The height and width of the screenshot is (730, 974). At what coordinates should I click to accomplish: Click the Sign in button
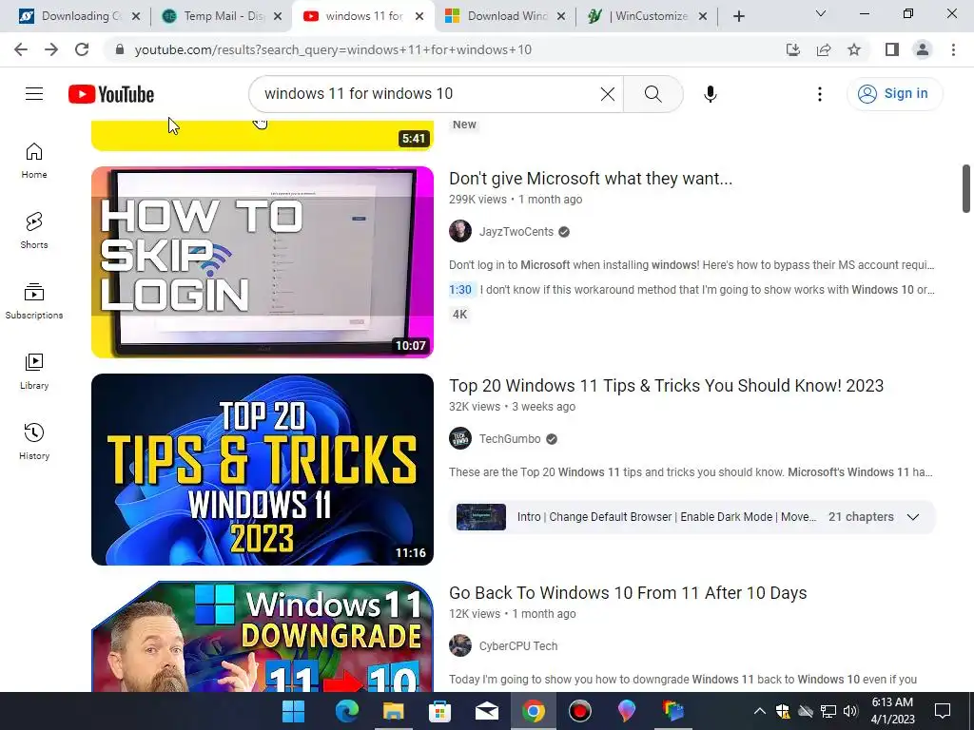click(x=894, y=94)
